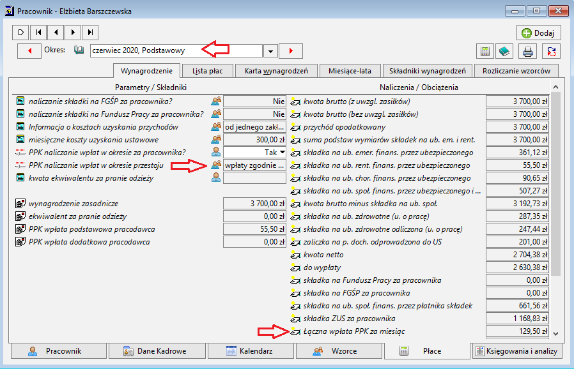Screen dimensions: 574x369
Task: Jump to last record navigation button
Action: [x=90, y=32]
